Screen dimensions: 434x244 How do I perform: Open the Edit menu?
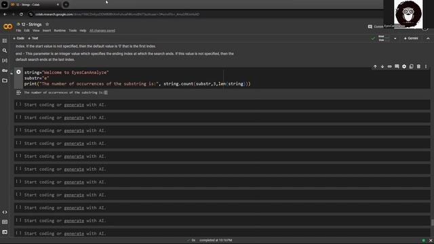[x=27, y=30]
